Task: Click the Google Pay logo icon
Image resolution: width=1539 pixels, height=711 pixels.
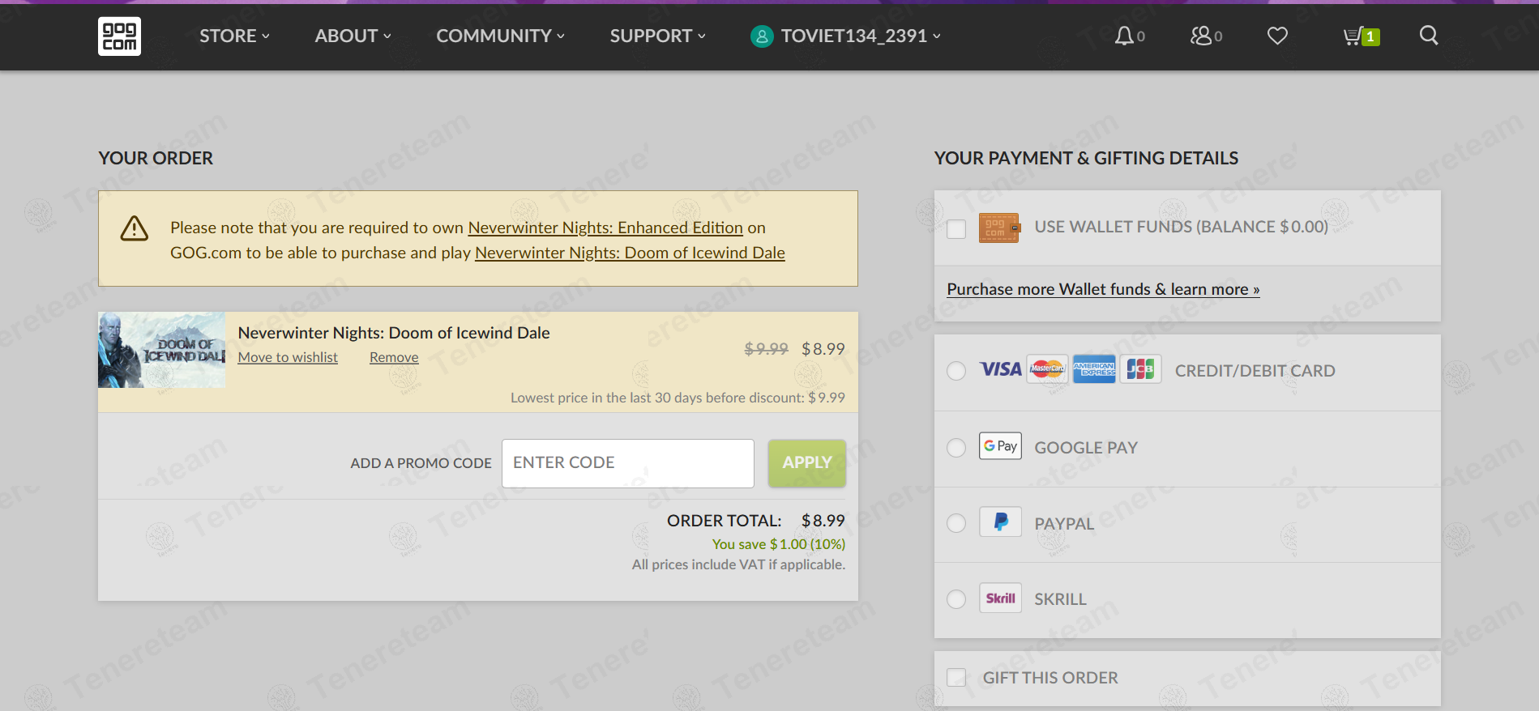Action: (1000, 446)
